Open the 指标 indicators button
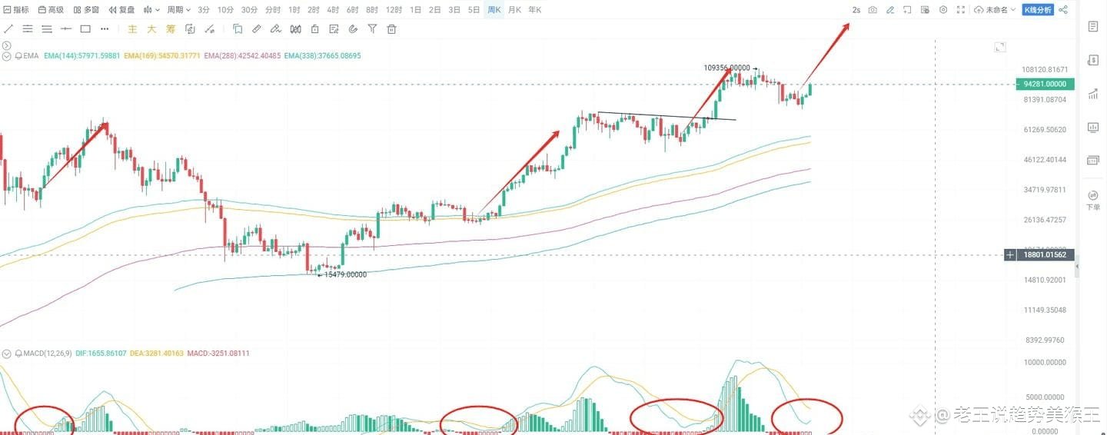Viewport: 1107px width, 435px height. tap(16, 10)
